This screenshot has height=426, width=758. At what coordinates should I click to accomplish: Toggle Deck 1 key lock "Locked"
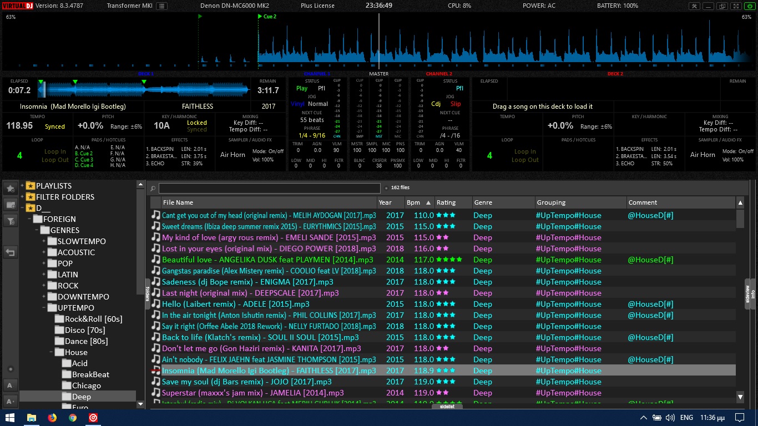(x=196, y=123)
